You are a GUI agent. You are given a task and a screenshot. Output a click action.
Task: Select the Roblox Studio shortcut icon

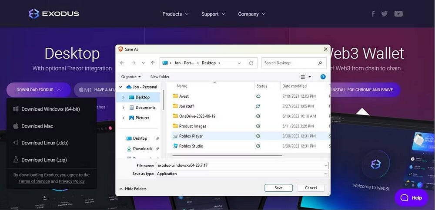175,146
